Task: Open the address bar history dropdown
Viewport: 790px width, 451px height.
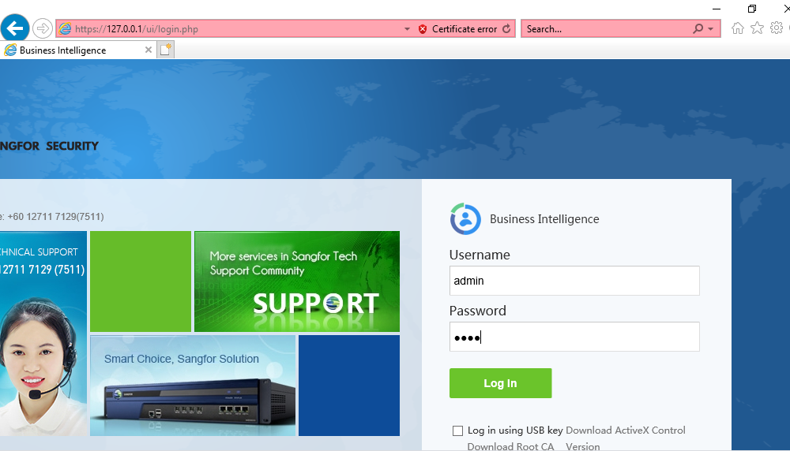Action: tap(407, 29)
